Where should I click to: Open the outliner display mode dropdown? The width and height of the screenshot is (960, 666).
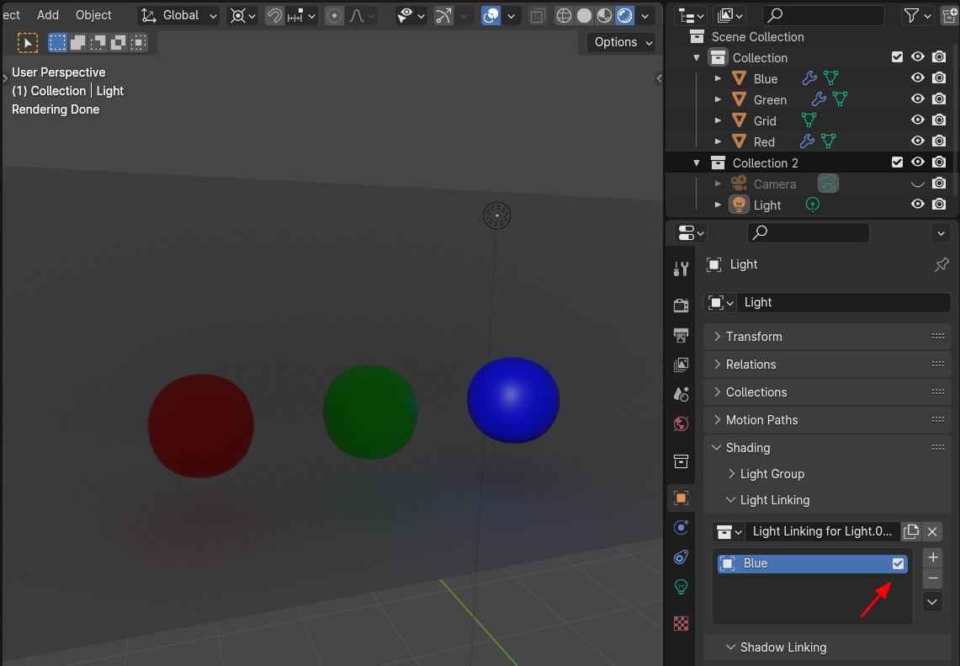click(x=692, y=15)
